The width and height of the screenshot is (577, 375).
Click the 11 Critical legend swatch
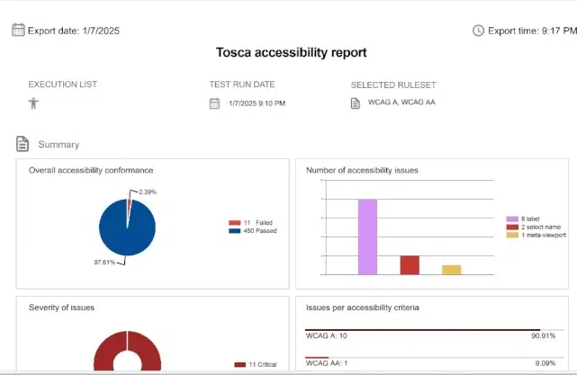tap(239, 364)
